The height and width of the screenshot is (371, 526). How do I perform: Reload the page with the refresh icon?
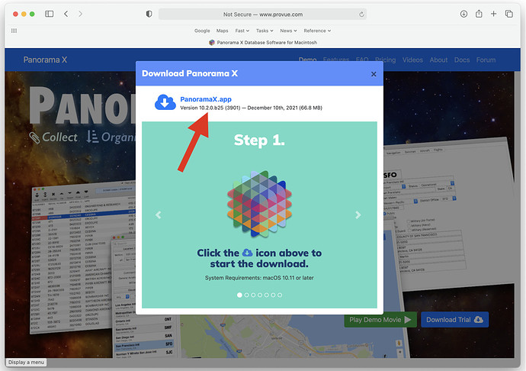[x=361, y=14]
